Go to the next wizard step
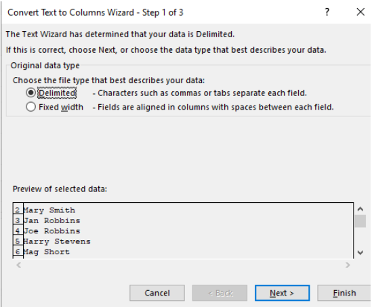The width and height of the screenshot is (374, 307). [x=282, y=293]
